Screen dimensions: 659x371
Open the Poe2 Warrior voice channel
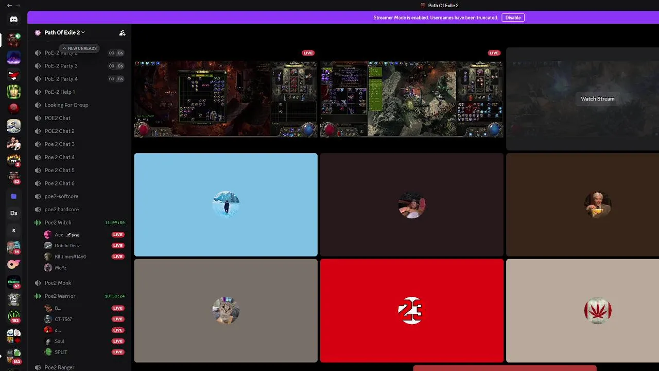coord(80,296)
